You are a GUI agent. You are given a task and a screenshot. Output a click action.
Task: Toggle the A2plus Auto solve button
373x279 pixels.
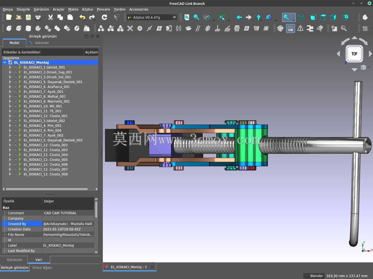tap(290, 28)
